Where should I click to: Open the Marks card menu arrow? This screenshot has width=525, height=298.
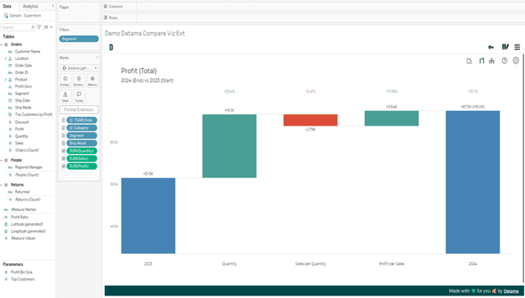click(x=97, y=57)
